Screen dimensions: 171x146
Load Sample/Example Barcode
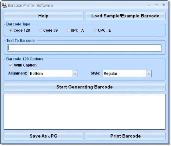125,16
